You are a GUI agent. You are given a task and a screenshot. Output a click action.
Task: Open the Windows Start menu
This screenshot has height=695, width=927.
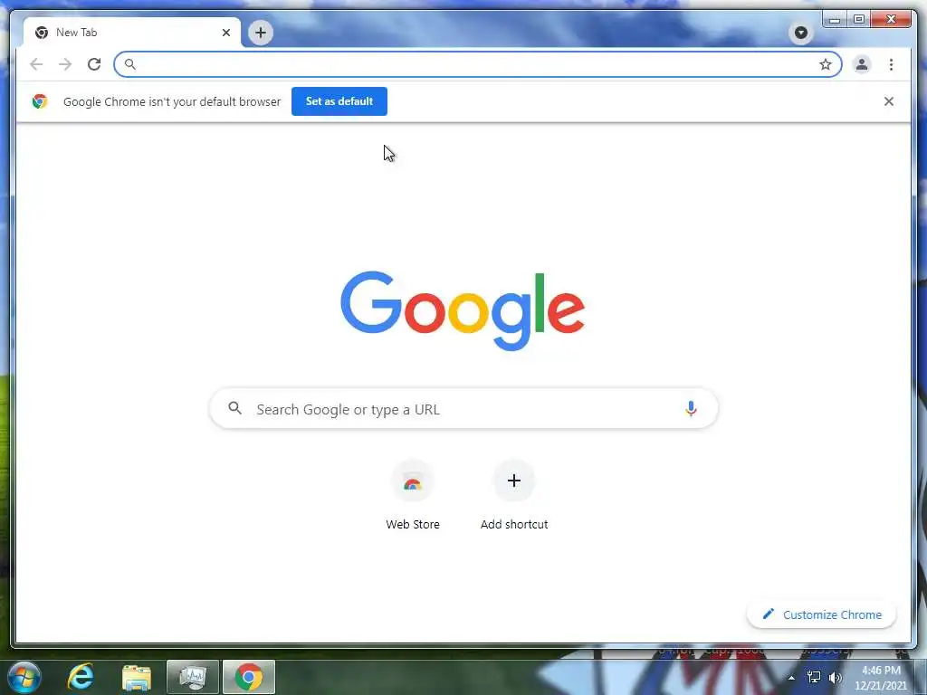pos(24,677)
